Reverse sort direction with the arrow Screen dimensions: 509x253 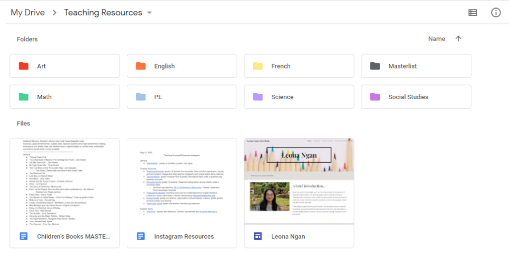(458, 39)
